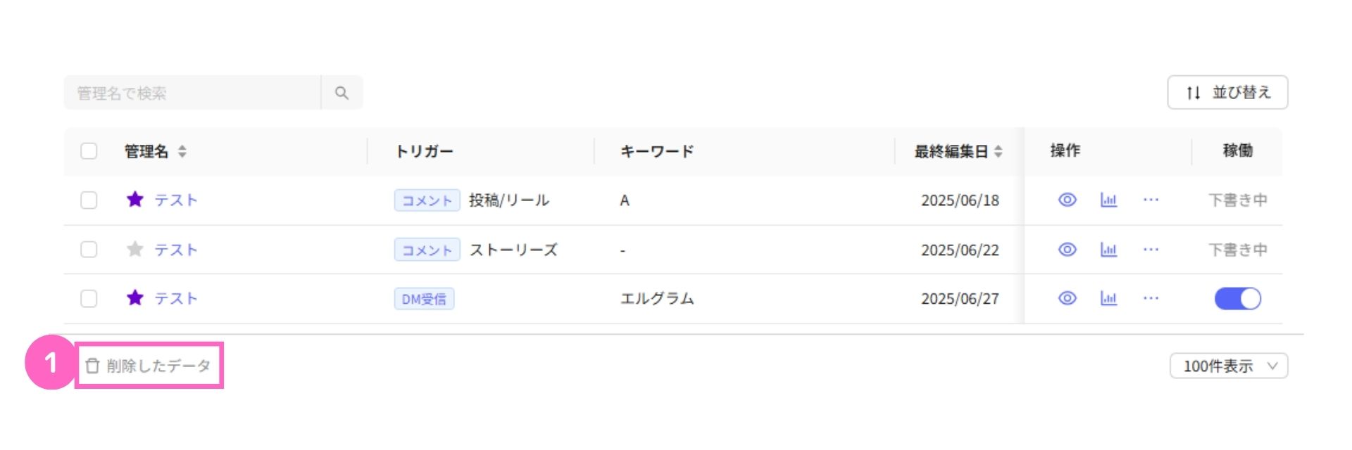Open preview eye icon for 2025/06/18 row

point(1068,200)
